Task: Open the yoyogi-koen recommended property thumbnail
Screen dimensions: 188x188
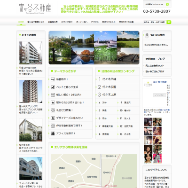Action: point(31,53)
